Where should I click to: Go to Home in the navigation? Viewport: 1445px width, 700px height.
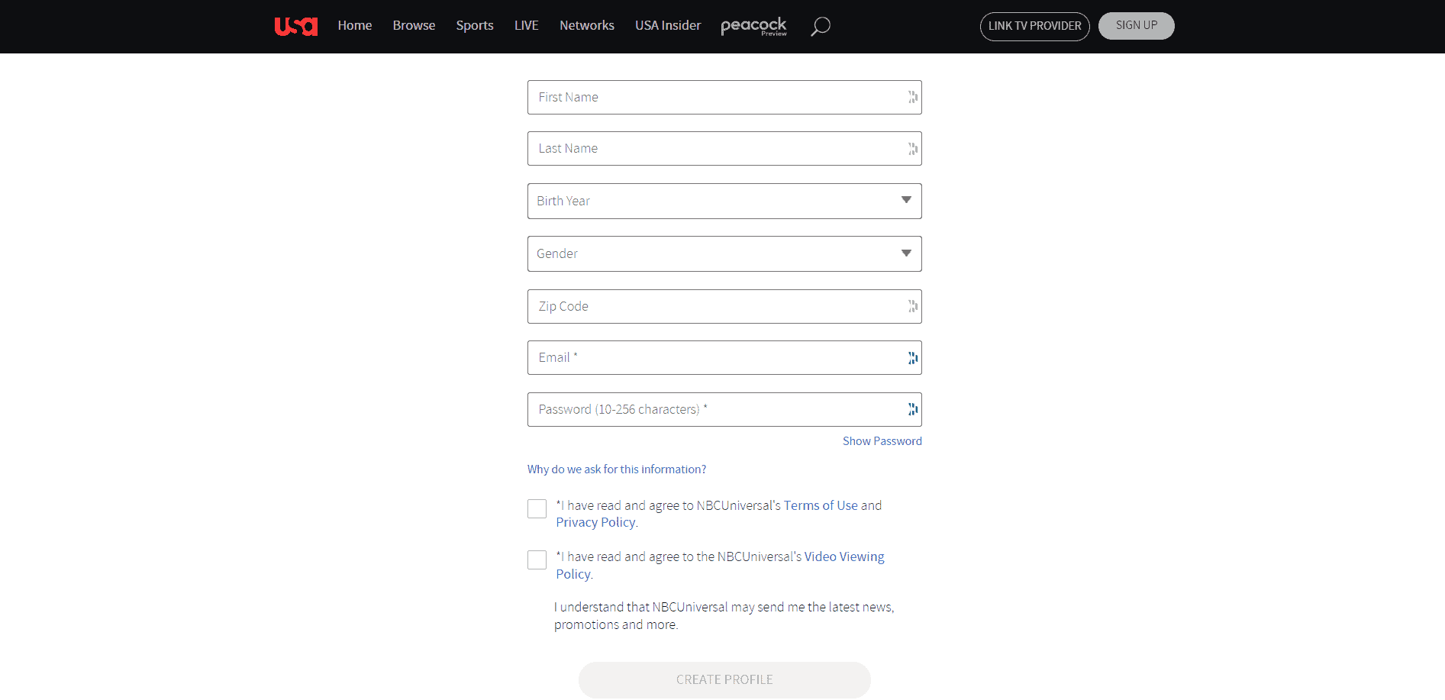(355, 25)
